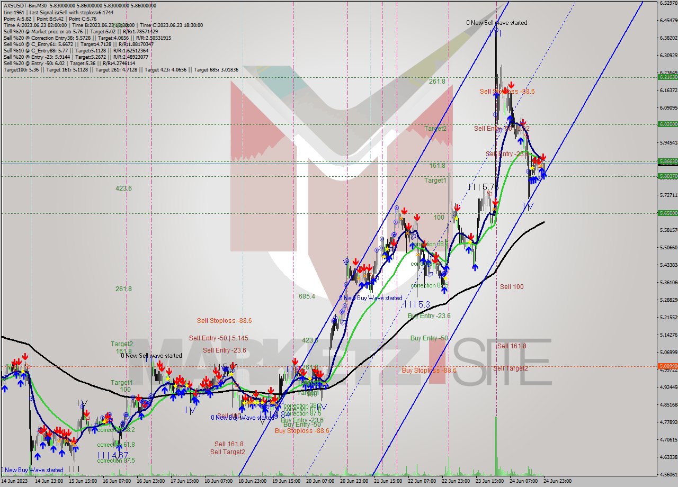The image size is (678, 487).
Task: Click the '24 Jun 07:00' time axis label
Action: click(x=523, y=481)
